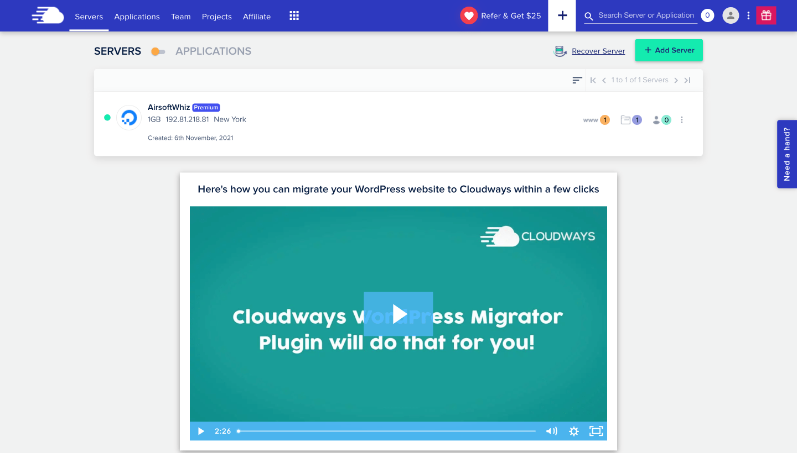Click the video progress bar
Viewport: 797px width, 453px height.
[387, 431]
